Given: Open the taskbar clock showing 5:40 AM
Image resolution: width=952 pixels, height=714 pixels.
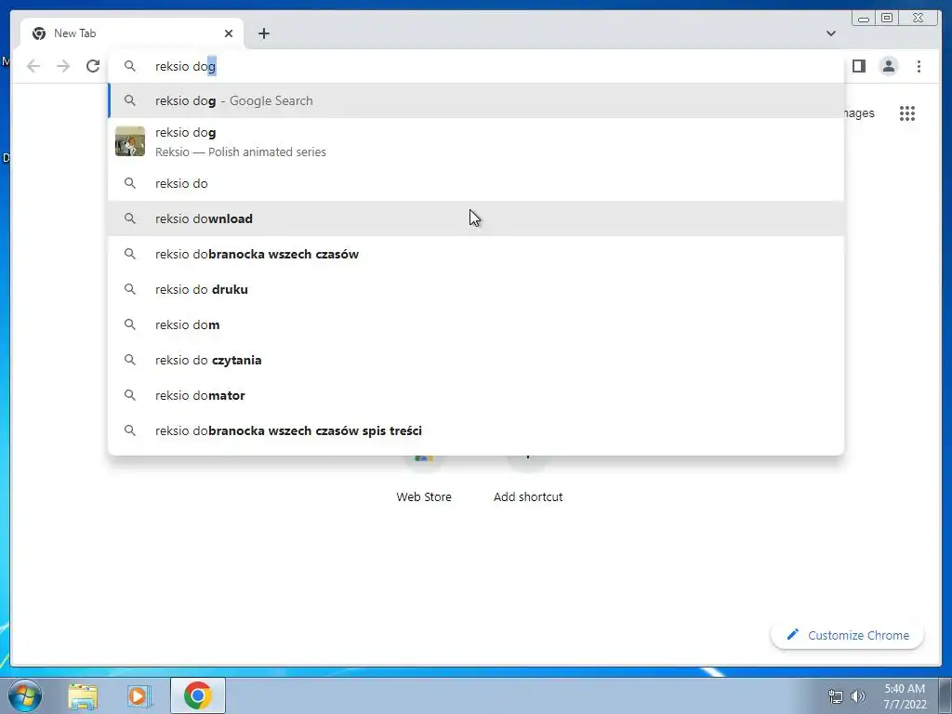Looking at the screenshot, I should [x=905, y=696].
